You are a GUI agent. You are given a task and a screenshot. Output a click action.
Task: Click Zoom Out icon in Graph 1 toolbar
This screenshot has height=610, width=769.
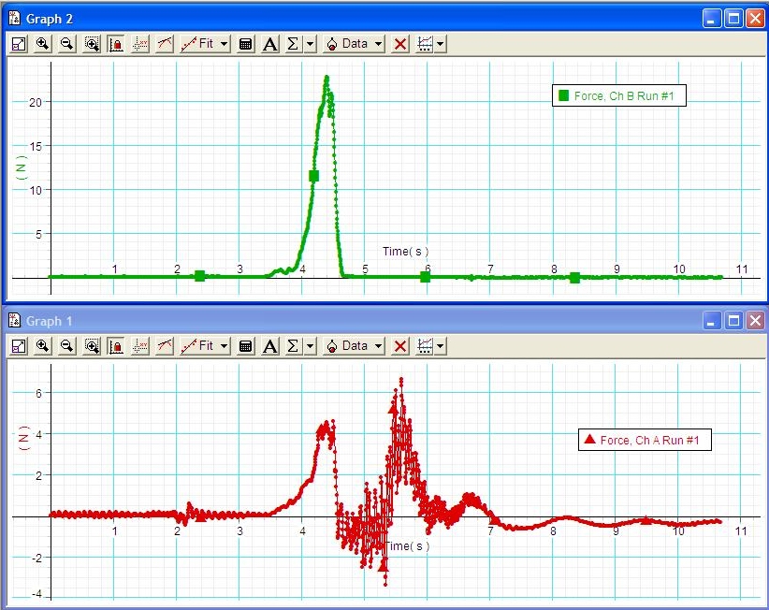pyautogui.click(x=66, y=346)
